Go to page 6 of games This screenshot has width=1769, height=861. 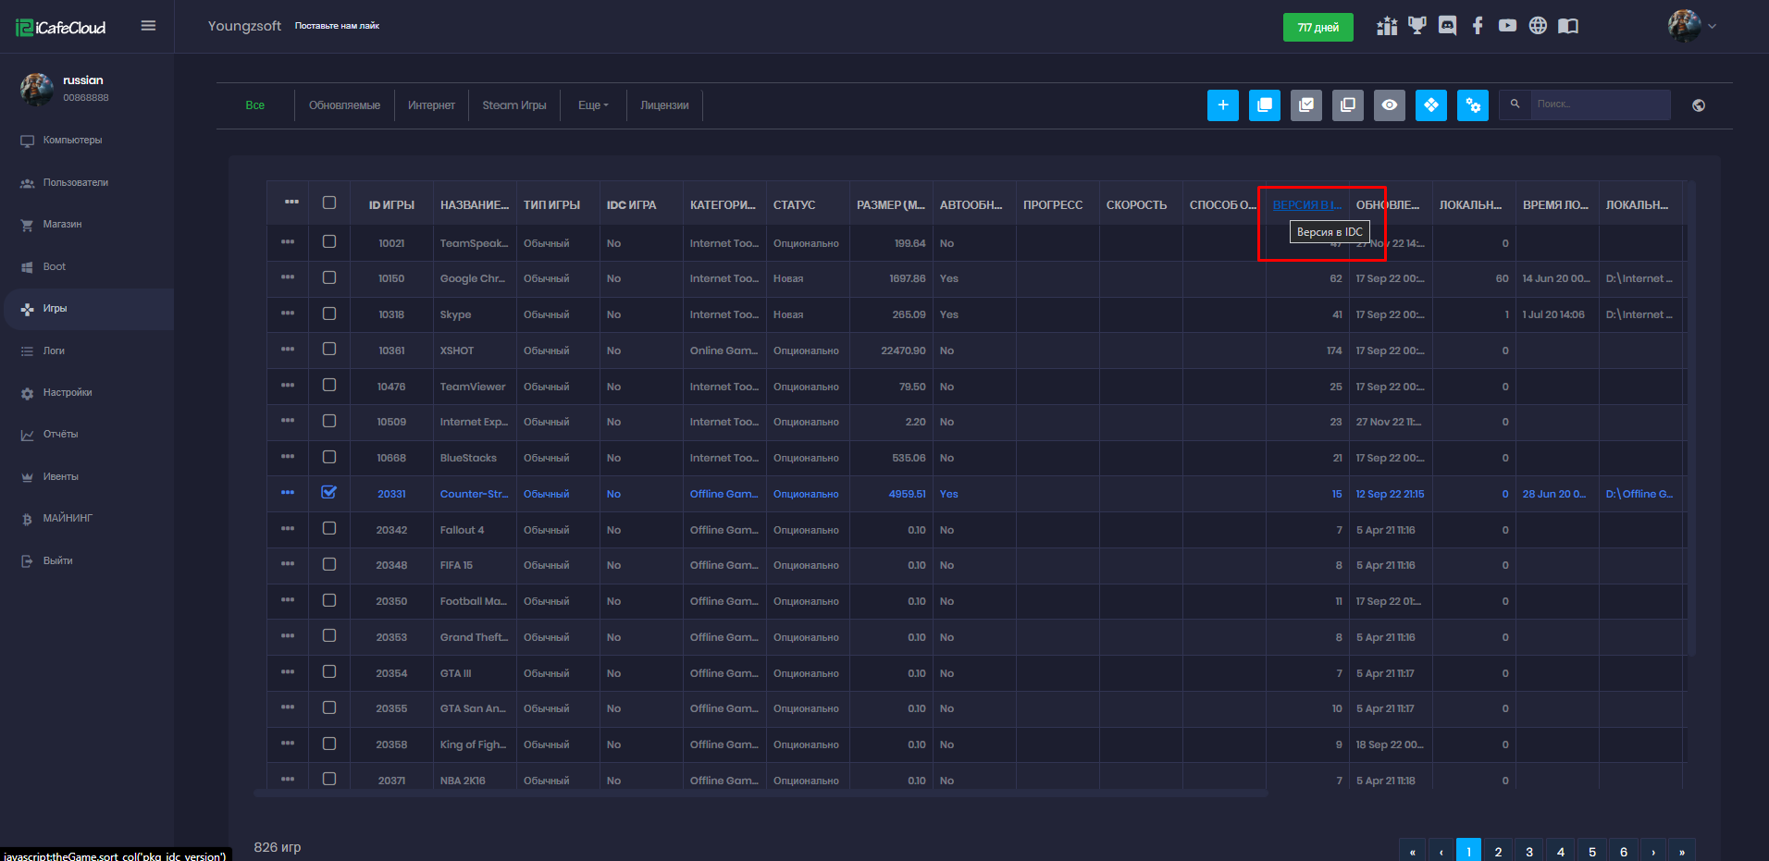click(1624, 852)
